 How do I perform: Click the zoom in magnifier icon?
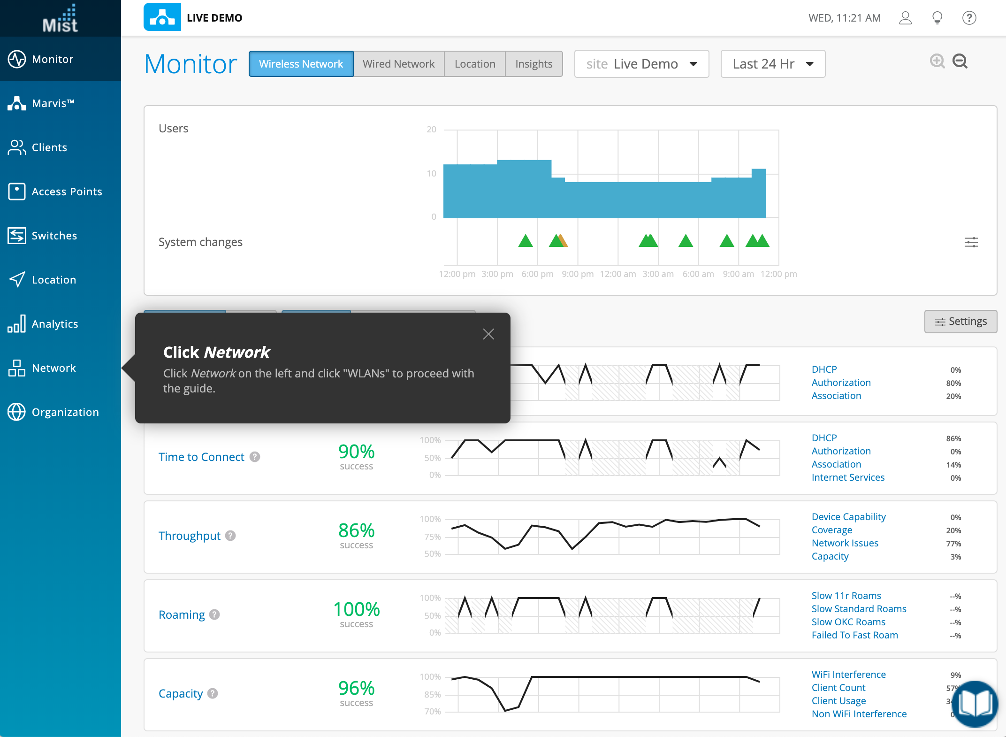coord(937,61)
